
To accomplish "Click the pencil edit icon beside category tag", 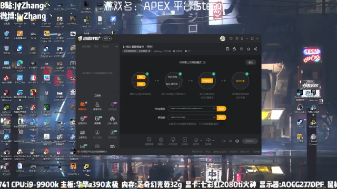I will (149, 51).
